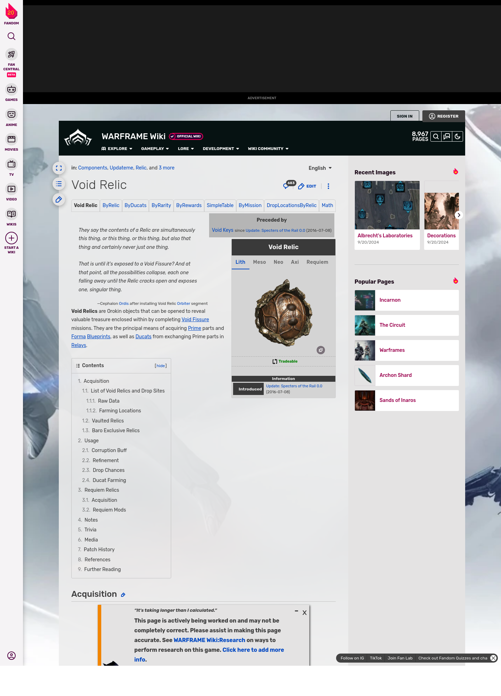Click floating pencil edit icon
The height and width of the screenshot is (696, 501).
(59, 199)
